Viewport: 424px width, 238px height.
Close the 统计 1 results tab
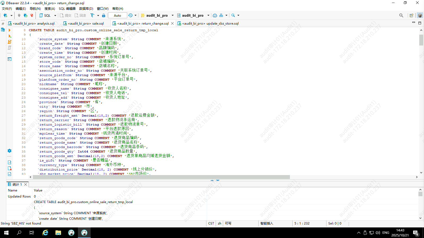coord(26,184)
